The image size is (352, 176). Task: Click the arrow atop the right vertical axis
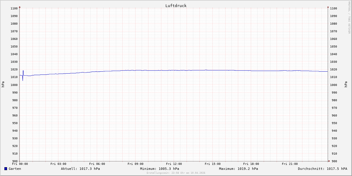tap(328, 7)
